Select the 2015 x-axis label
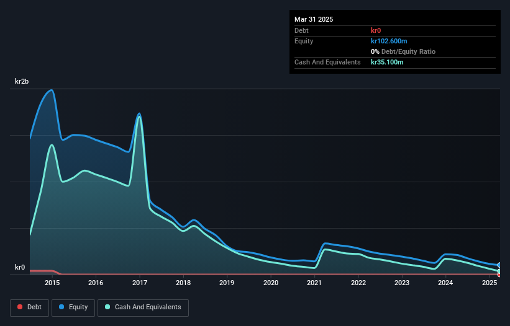Image resolution: width=510 pixels, height=326 pixels. (52, 283)
